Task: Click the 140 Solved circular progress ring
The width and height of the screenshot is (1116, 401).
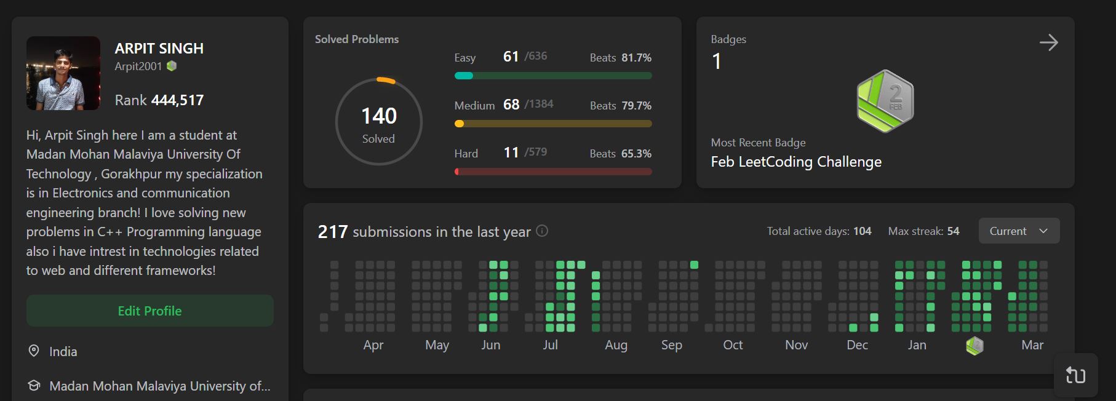Action: pyautogui.click(x=378, y=122)
